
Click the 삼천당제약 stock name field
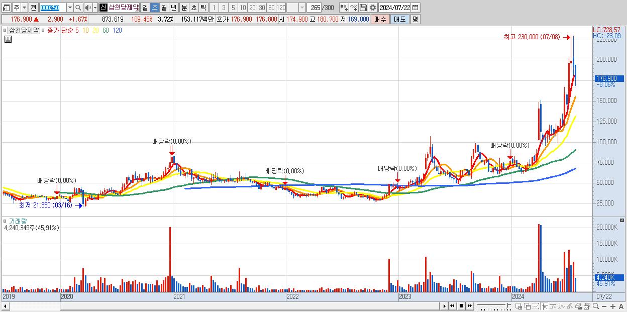tap(123, 8)
